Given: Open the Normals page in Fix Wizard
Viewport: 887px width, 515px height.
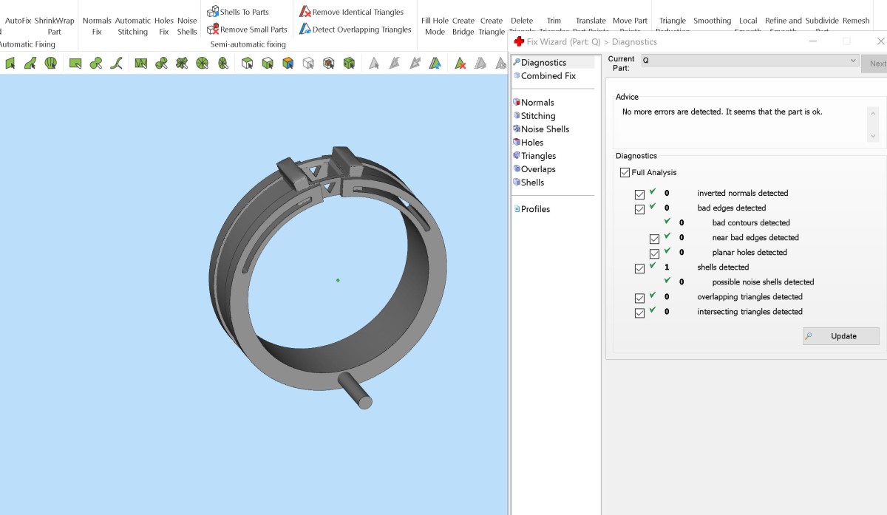Looking at the screenshot, I should click(x=537, y=103).
